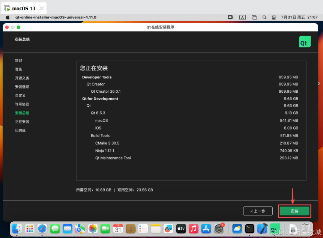Click the Qt logo in the installer header
This screenshot has width=323, height=238.
tap(305, 41)
